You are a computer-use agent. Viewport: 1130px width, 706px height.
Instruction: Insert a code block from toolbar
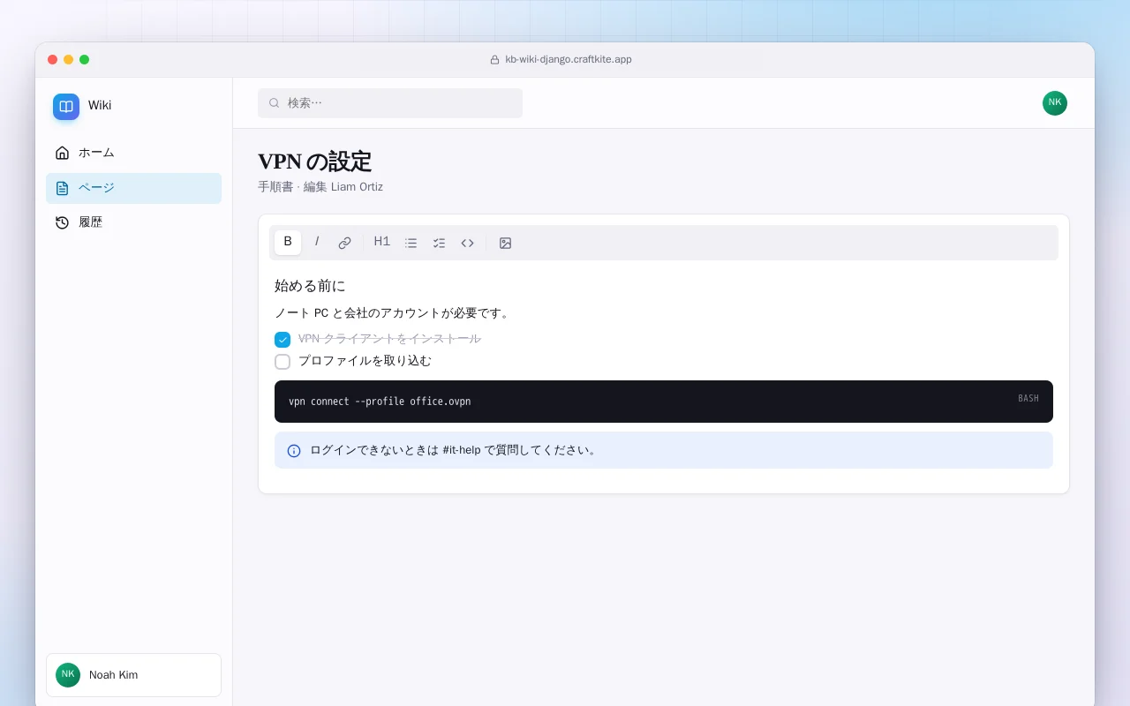point(468,243)
